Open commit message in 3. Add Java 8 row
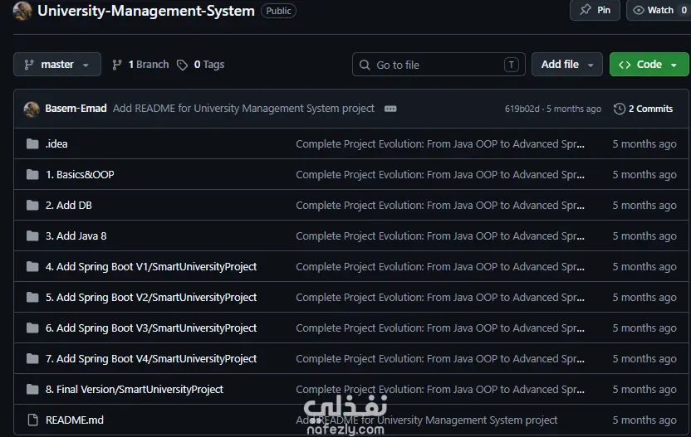The image size is (691, 437). point(440,236)
